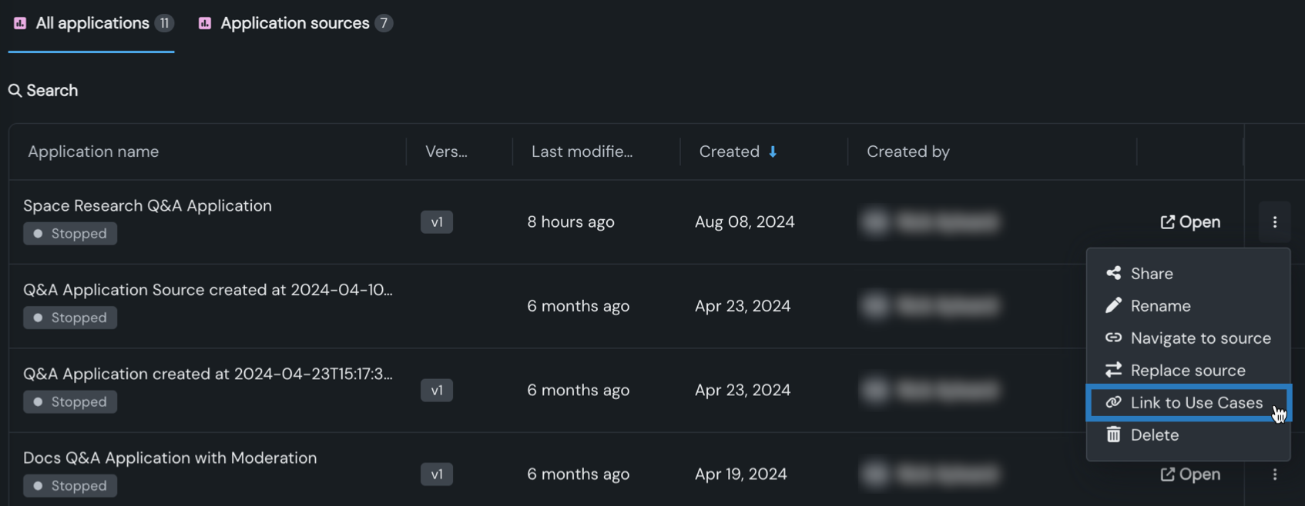Open the Space Research Q&A Application
The width and height of the screenshot is (1305, 506).
[x=1190, y=222]
